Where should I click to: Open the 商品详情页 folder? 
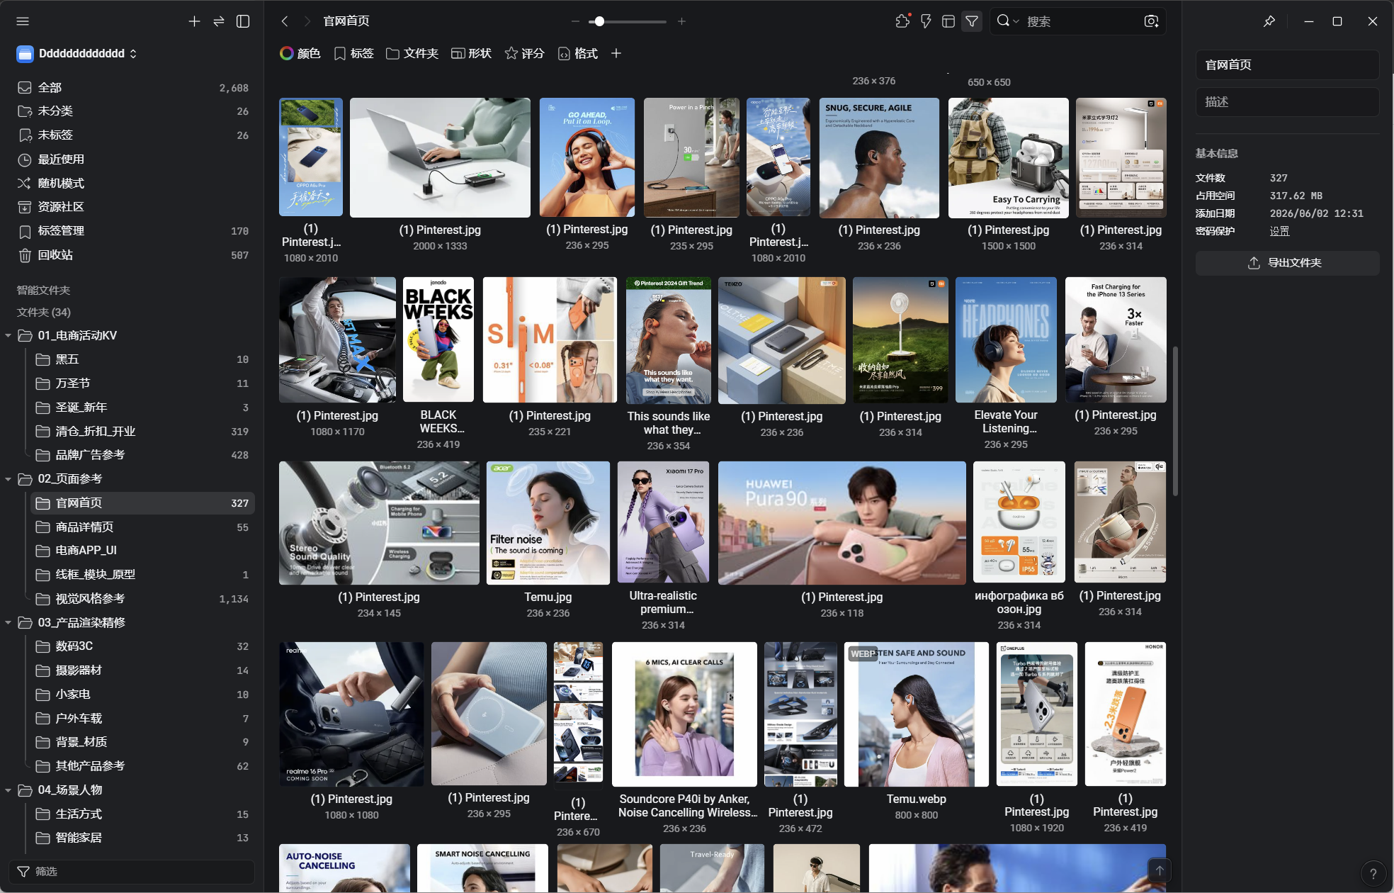(142, 527)
